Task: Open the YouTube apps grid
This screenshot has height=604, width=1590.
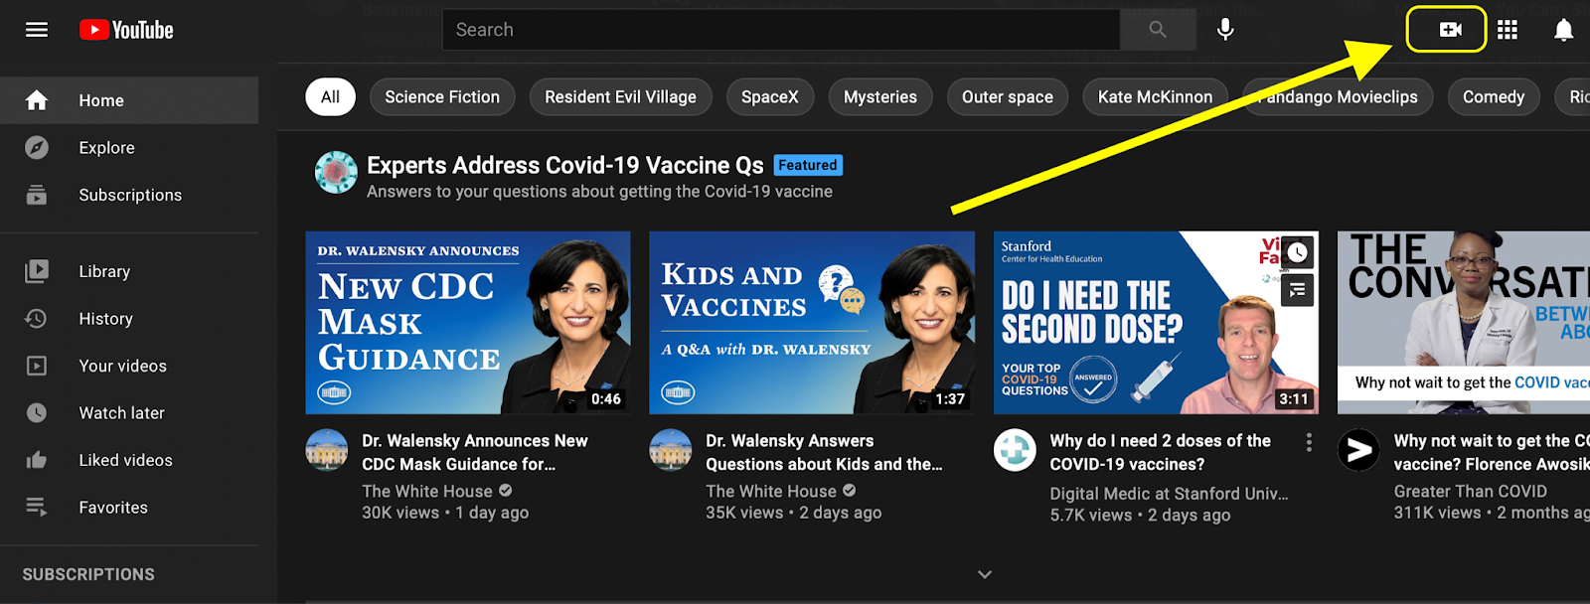Action: pyautogui.click(x=1508, y=30)
